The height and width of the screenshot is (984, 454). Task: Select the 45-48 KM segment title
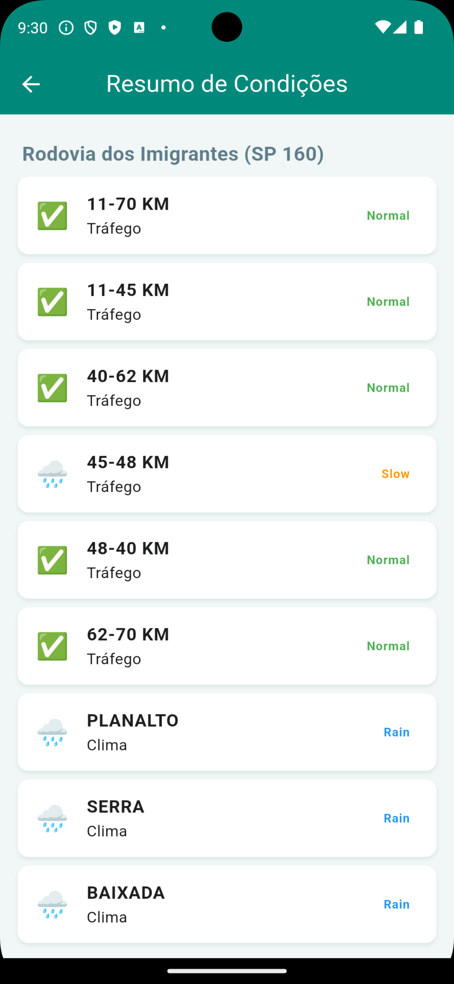[x=128, y=462]
